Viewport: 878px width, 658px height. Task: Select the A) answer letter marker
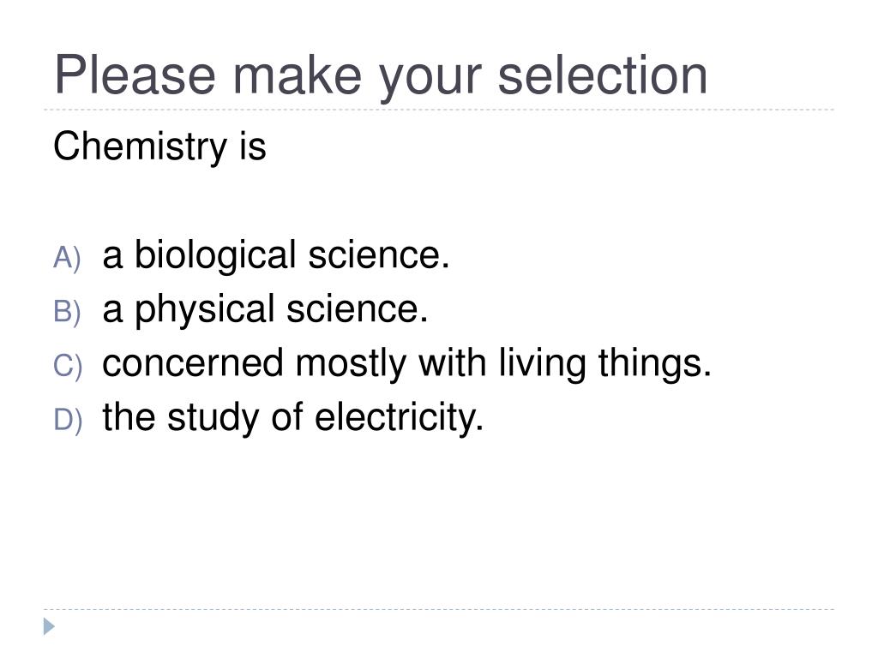point(67,258)
